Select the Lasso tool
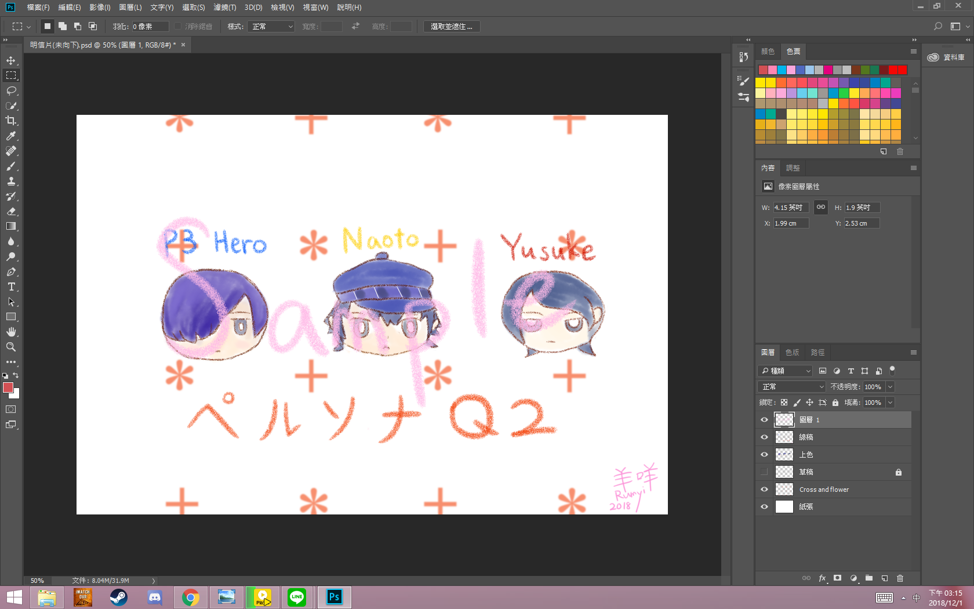The width and height of the screenshot is (974, 609). point(11,90)
